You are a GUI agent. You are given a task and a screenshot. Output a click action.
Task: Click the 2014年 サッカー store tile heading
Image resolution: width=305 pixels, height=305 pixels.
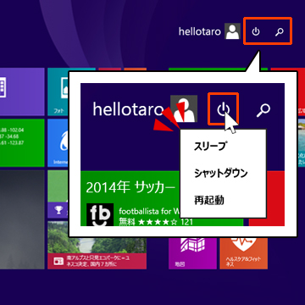(x=130, y=187)
